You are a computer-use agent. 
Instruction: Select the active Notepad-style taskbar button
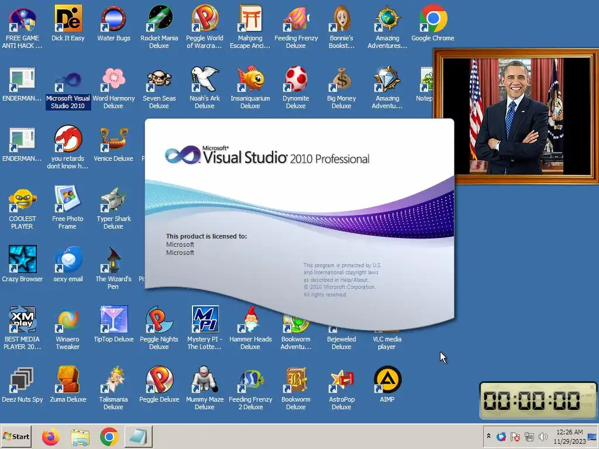click(138, 436)
